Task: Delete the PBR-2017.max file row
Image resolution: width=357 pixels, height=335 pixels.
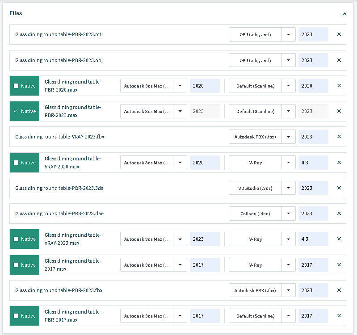Action: coord(339,316)
